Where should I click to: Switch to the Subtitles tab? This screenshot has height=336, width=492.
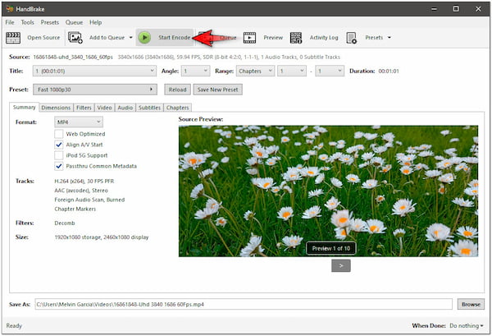[x=150, y=108]
